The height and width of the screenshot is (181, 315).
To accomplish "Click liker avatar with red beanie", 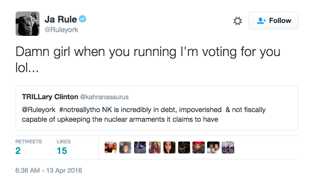I will (198, 147).
